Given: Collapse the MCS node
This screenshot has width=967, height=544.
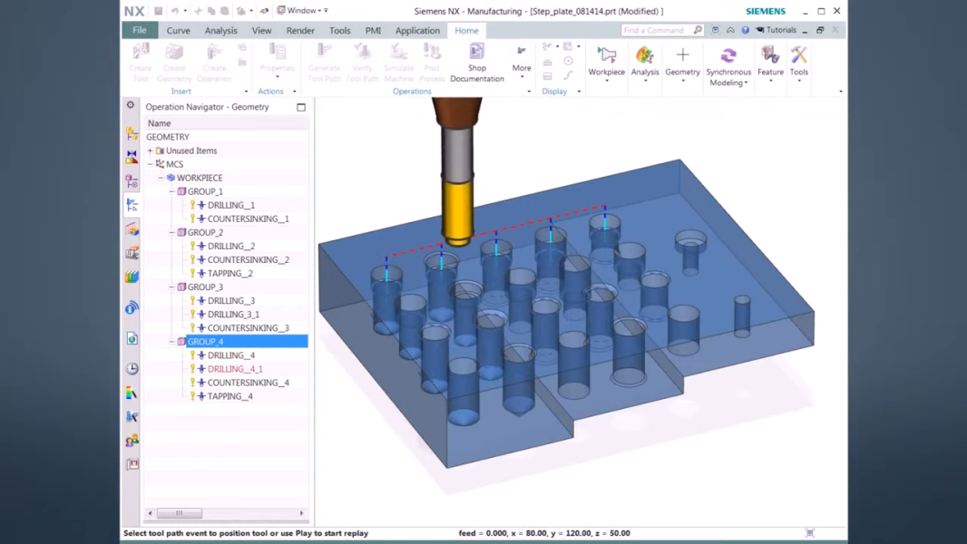Looking at the screenshot, I should 150,164.
